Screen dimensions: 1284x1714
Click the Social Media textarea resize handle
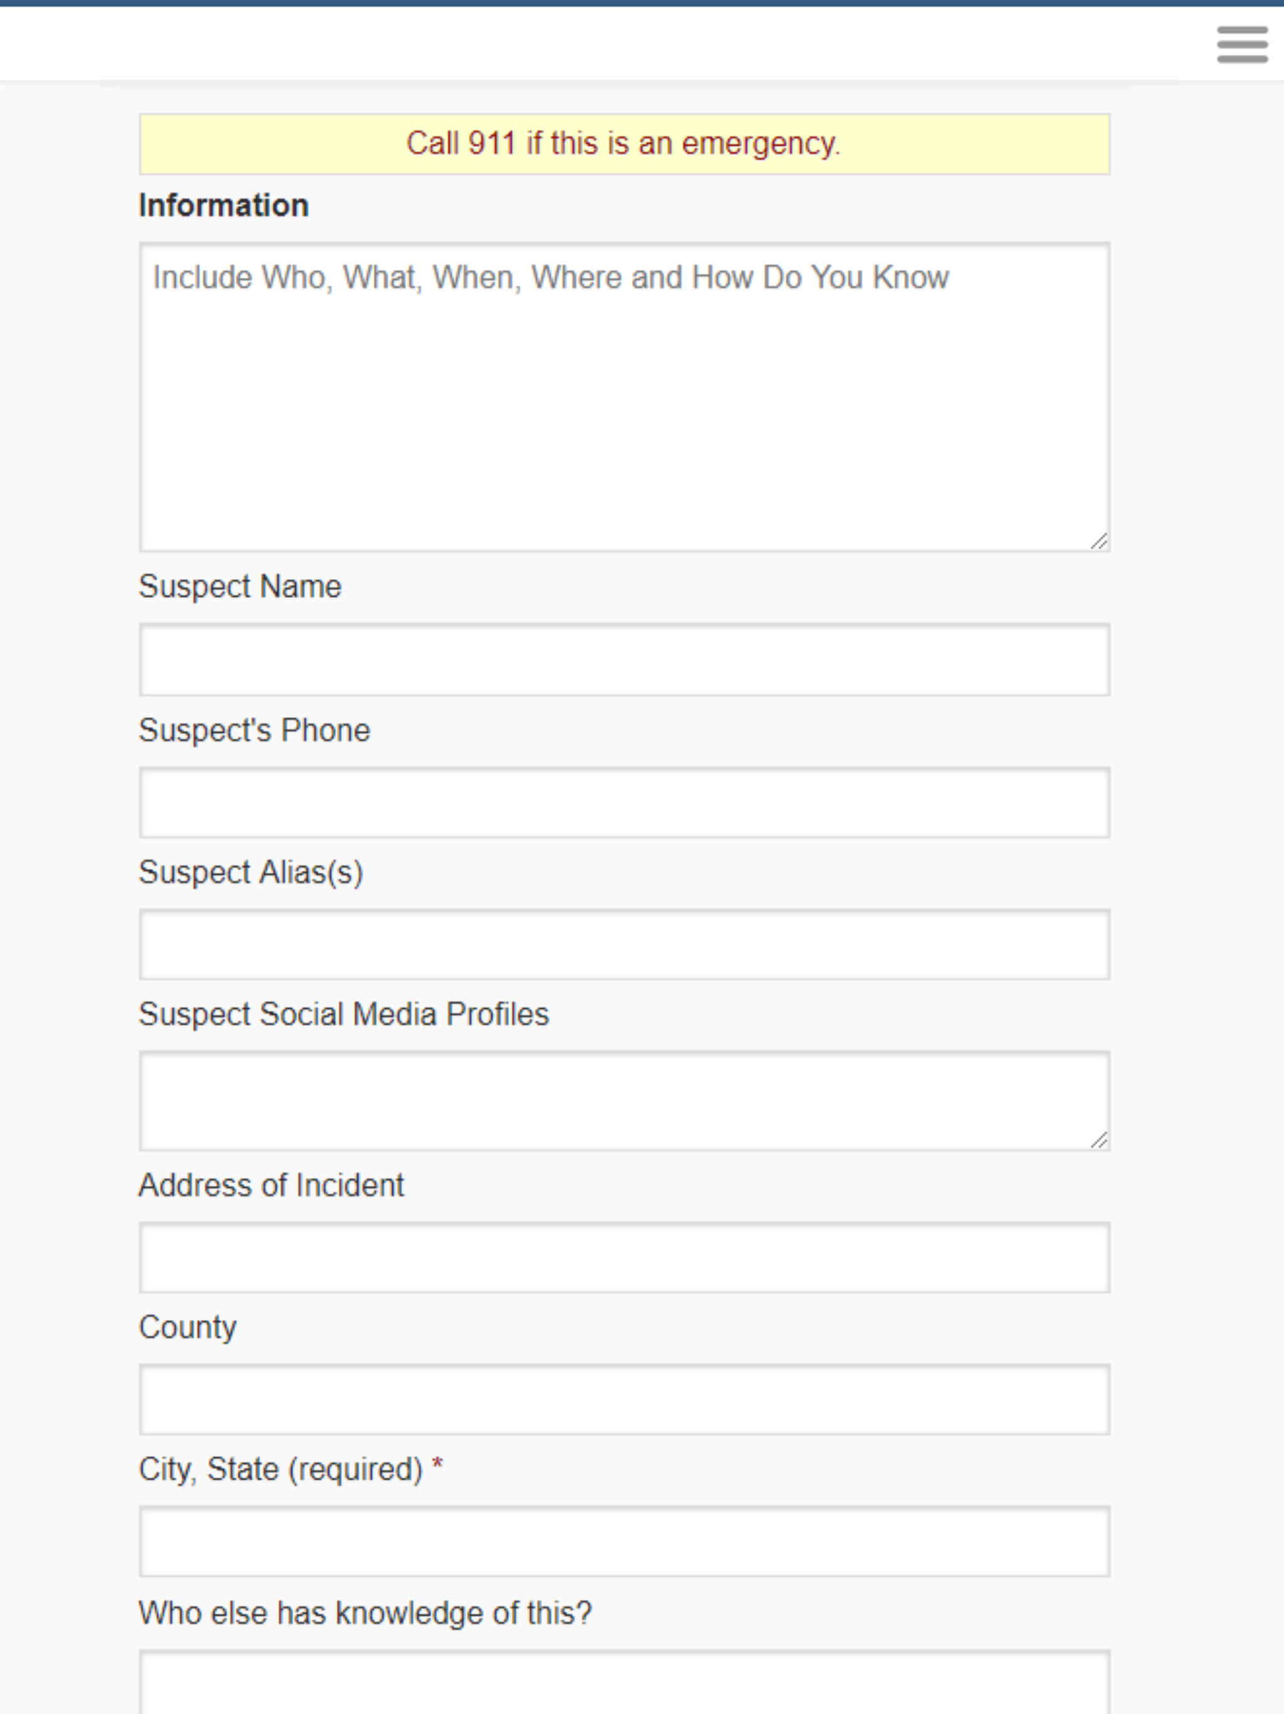pos(1100,1139)
